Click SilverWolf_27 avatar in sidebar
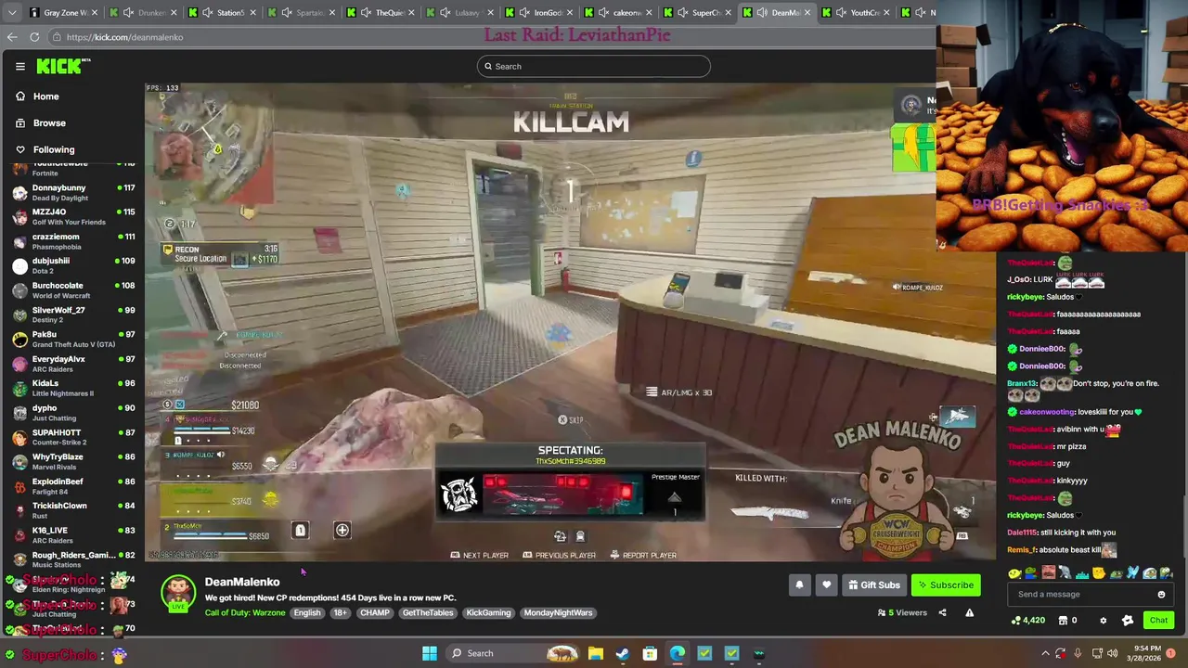 (19, 315)
